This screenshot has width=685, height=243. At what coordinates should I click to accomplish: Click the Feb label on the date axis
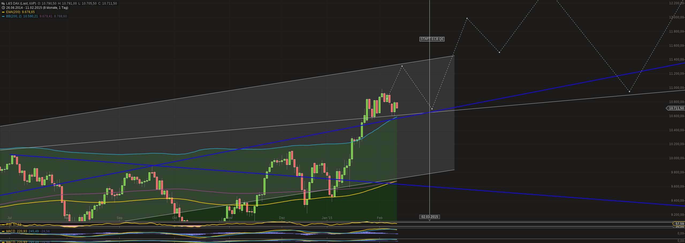[380, 218]
